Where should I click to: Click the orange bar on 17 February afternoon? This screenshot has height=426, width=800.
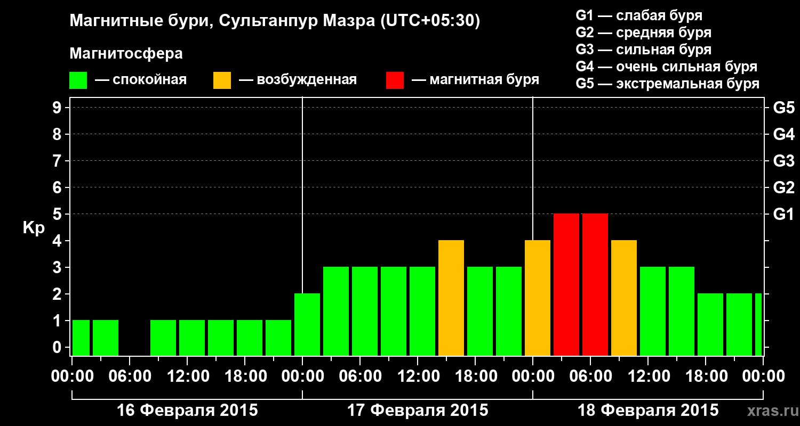pyautogui.click(x=451, y=298)
